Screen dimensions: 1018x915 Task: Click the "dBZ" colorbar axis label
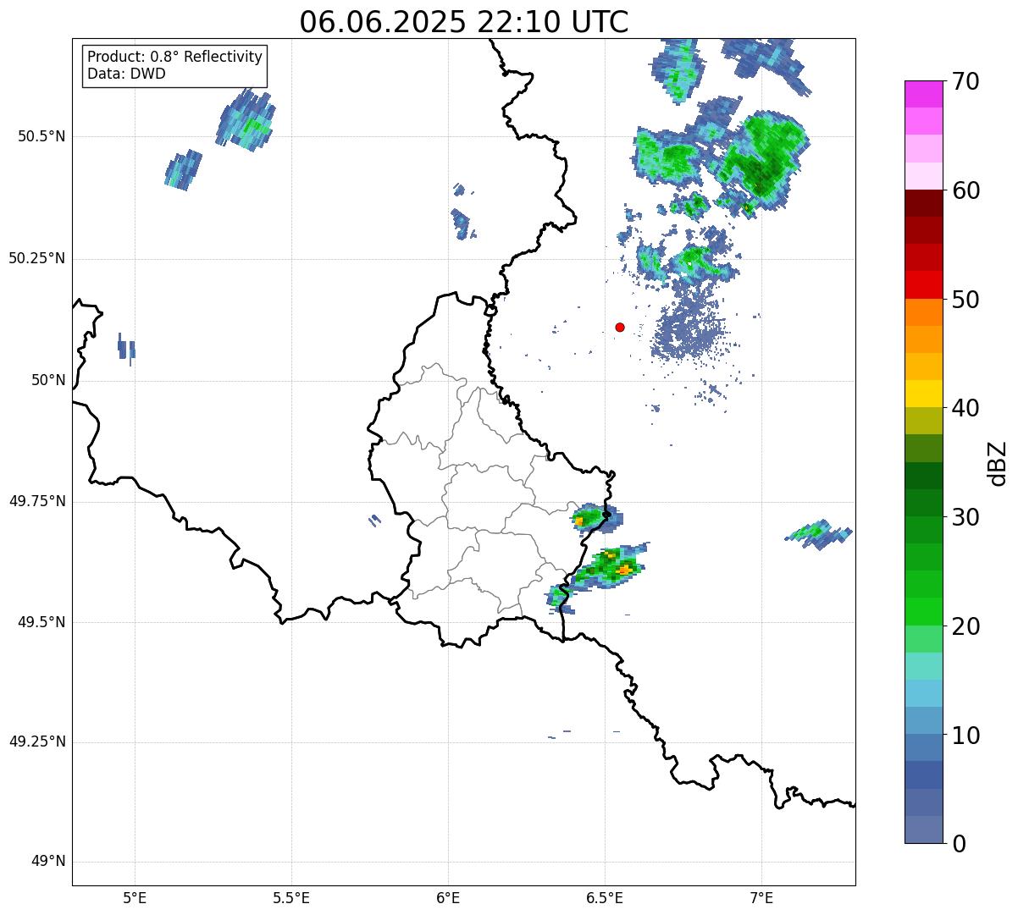[998, 462]
